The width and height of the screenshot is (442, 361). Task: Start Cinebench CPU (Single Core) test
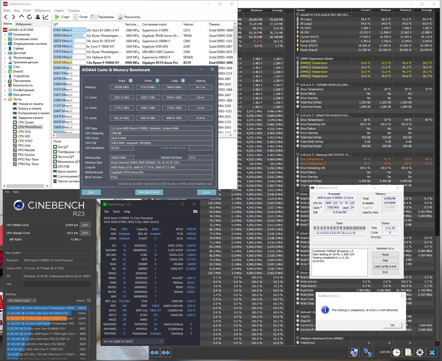click(85, 233)
